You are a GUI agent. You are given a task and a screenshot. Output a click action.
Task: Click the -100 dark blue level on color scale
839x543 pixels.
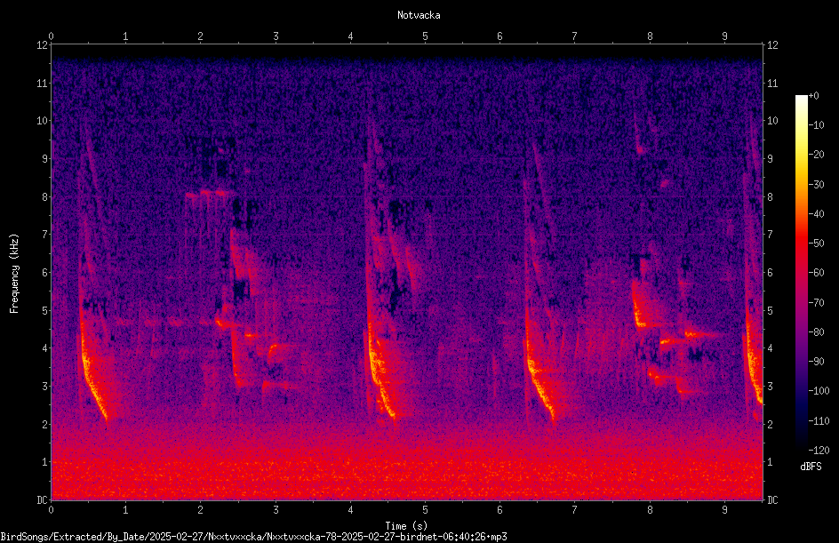(x=802, y=390)
